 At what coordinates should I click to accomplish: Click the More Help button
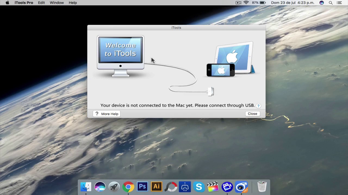(x=107, y=114)
